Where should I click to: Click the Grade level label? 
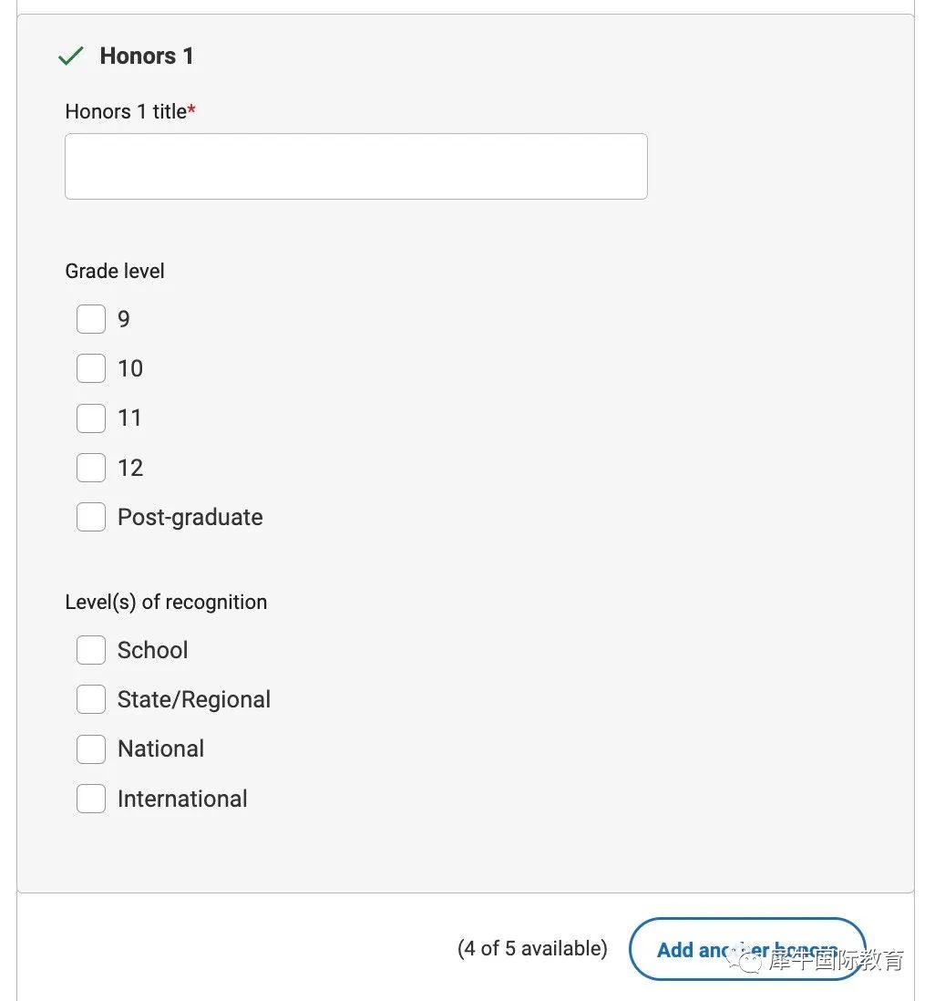[115, 272]
